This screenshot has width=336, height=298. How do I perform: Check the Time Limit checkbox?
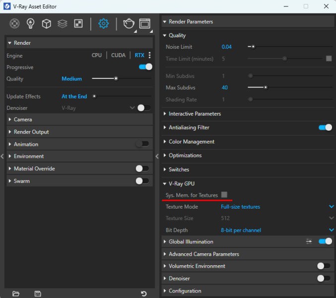[329, 58]
